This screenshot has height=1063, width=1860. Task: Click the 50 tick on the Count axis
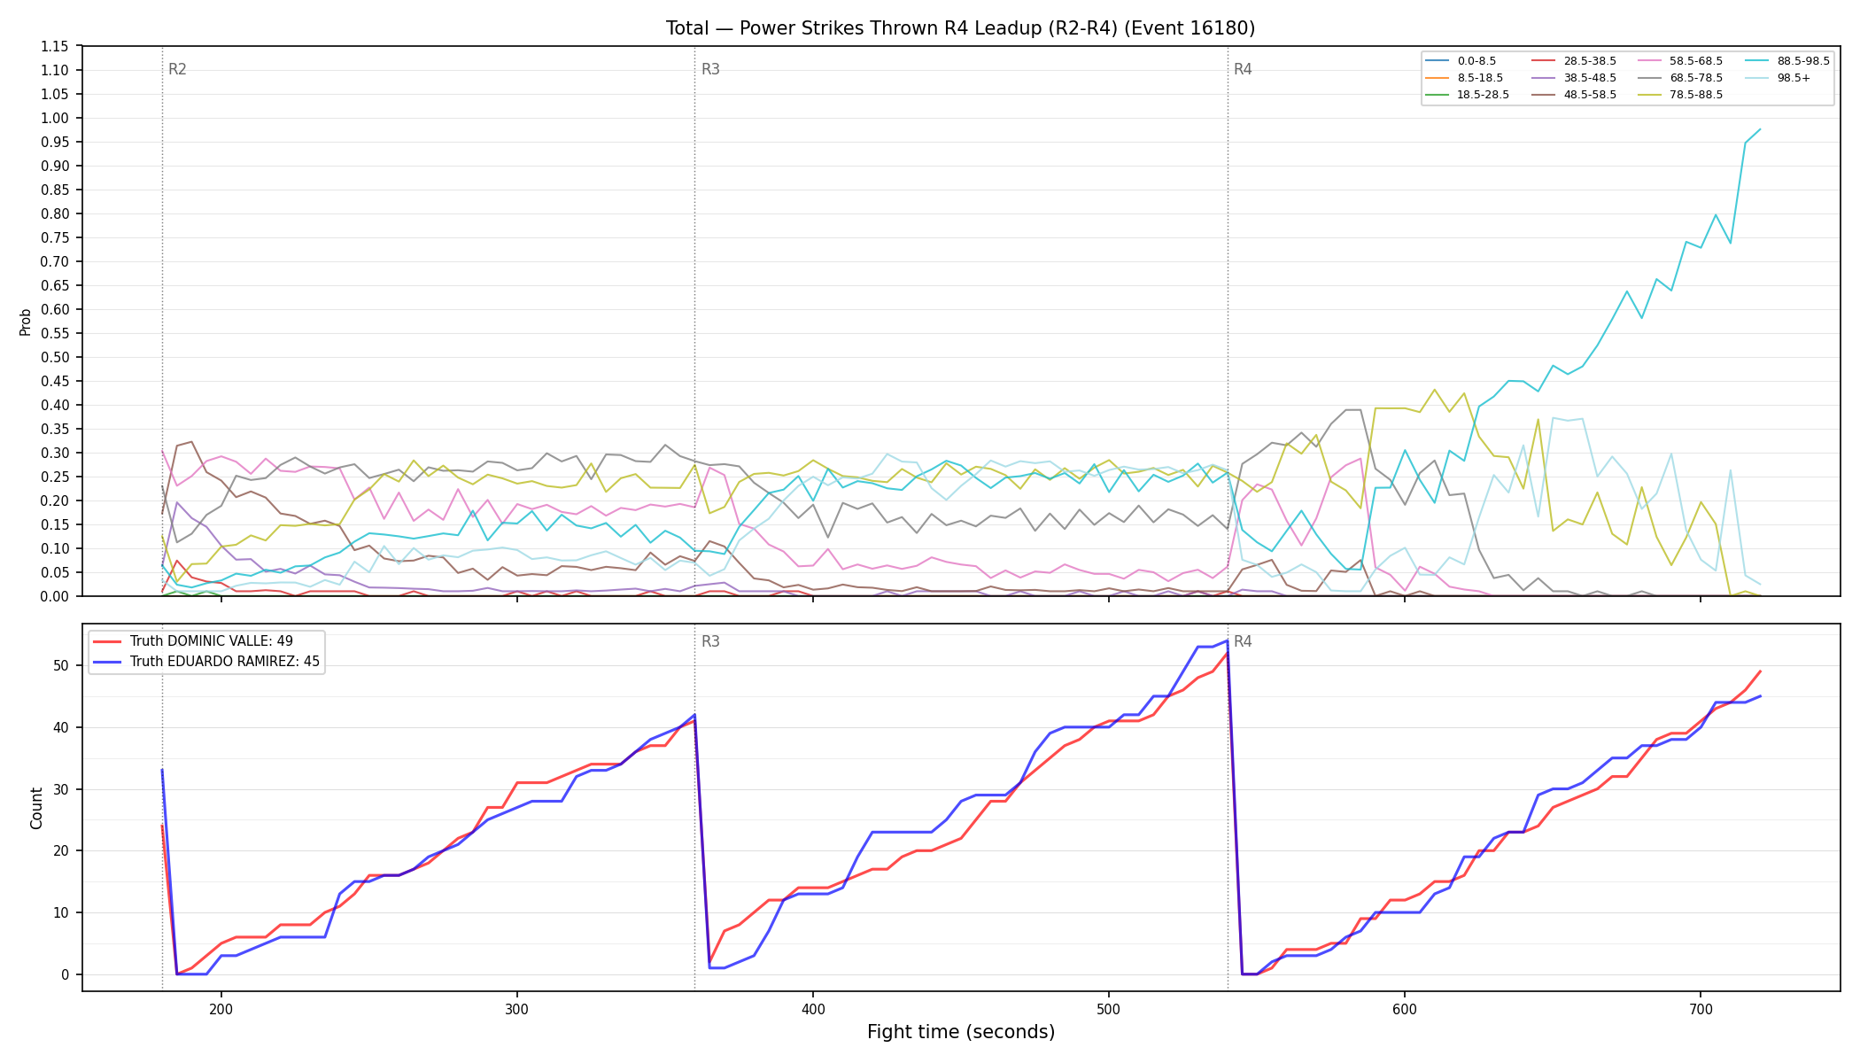point(60,665)
